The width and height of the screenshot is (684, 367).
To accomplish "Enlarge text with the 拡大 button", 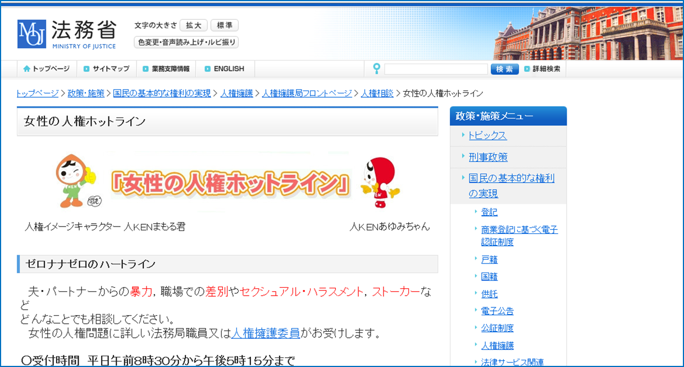I will coord(194,25).
